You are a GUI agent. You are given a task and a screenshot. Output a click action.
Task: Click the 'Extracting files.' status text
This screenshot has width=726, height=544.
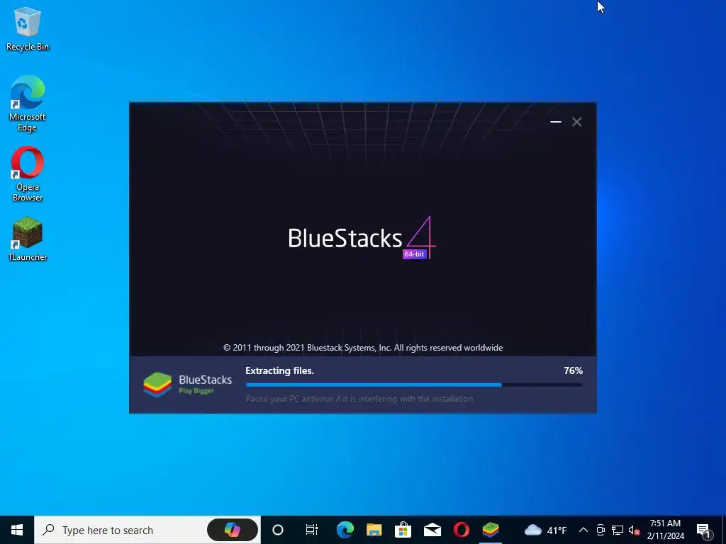tap(279, 370)
